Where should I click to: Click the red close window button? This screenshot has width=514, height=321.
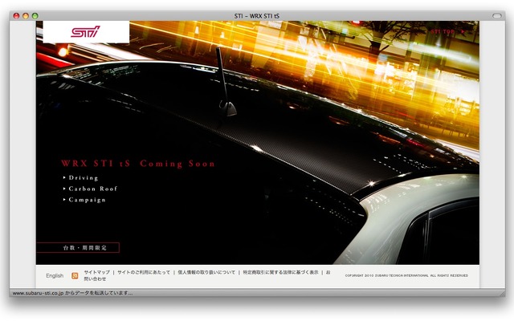(16, 16)
